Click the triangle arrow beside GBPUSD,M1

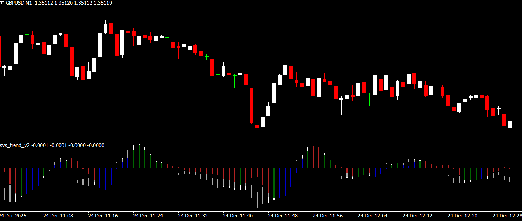coord(2,2)
